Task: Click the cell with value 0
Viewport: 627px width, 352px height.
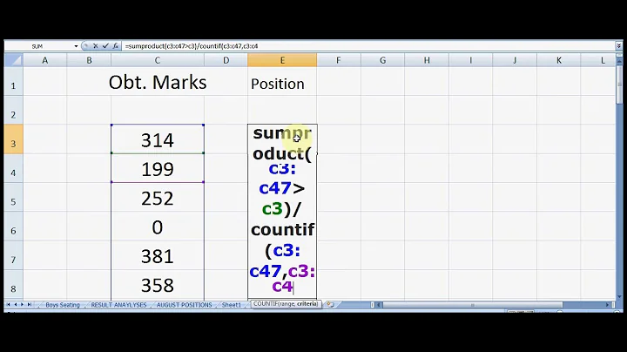Action: pos(158,227)
